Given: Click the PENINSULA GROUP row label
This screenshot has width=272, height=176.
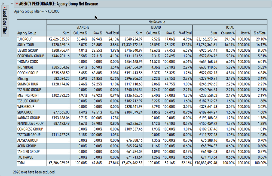Looking at the screenshot, I should pos(30,123).
